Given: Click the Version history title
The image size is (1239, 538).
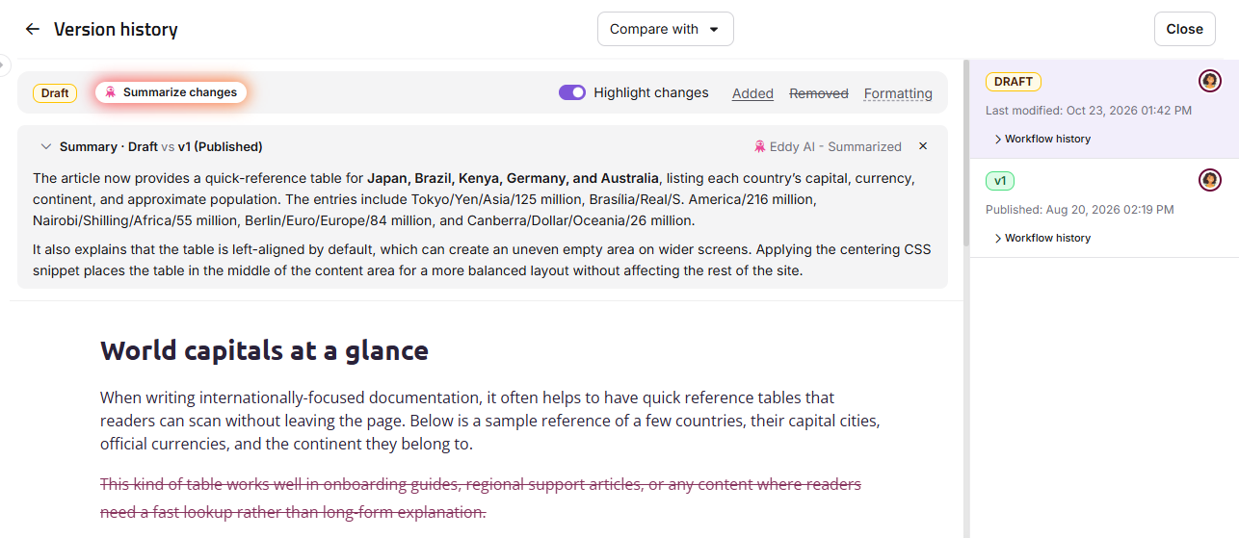Looking at the screenshot, I should click(x=116, y=30).
